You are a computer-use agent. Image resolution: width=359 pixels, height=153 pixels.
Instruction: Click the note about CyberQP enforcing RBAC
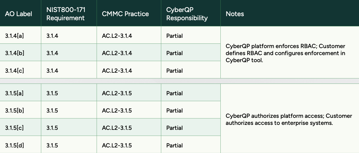[285, 53]
